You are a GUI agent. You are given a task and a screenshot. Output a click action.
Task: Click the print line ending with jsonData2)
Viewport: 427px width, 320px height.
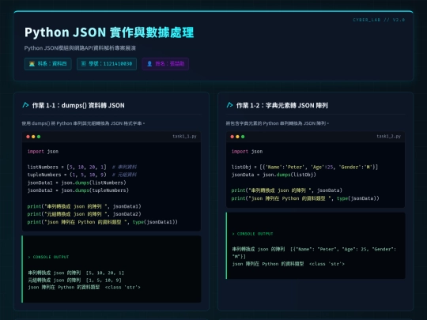(x=84, y=214)
